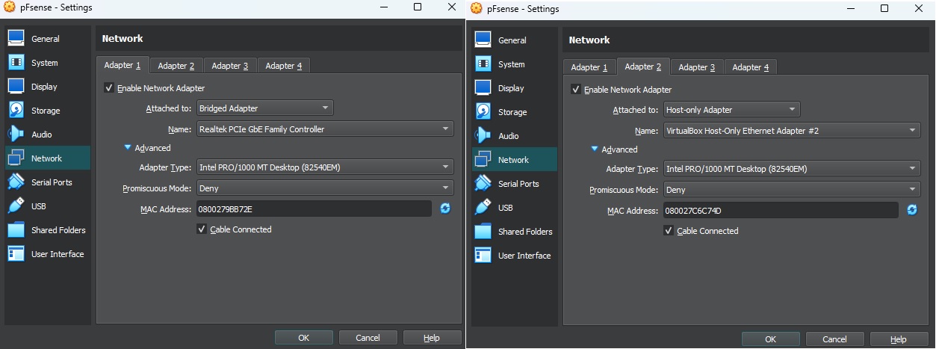936x349 pixels.
Task: Click Help button in left settings window
Action: (432, 338)
